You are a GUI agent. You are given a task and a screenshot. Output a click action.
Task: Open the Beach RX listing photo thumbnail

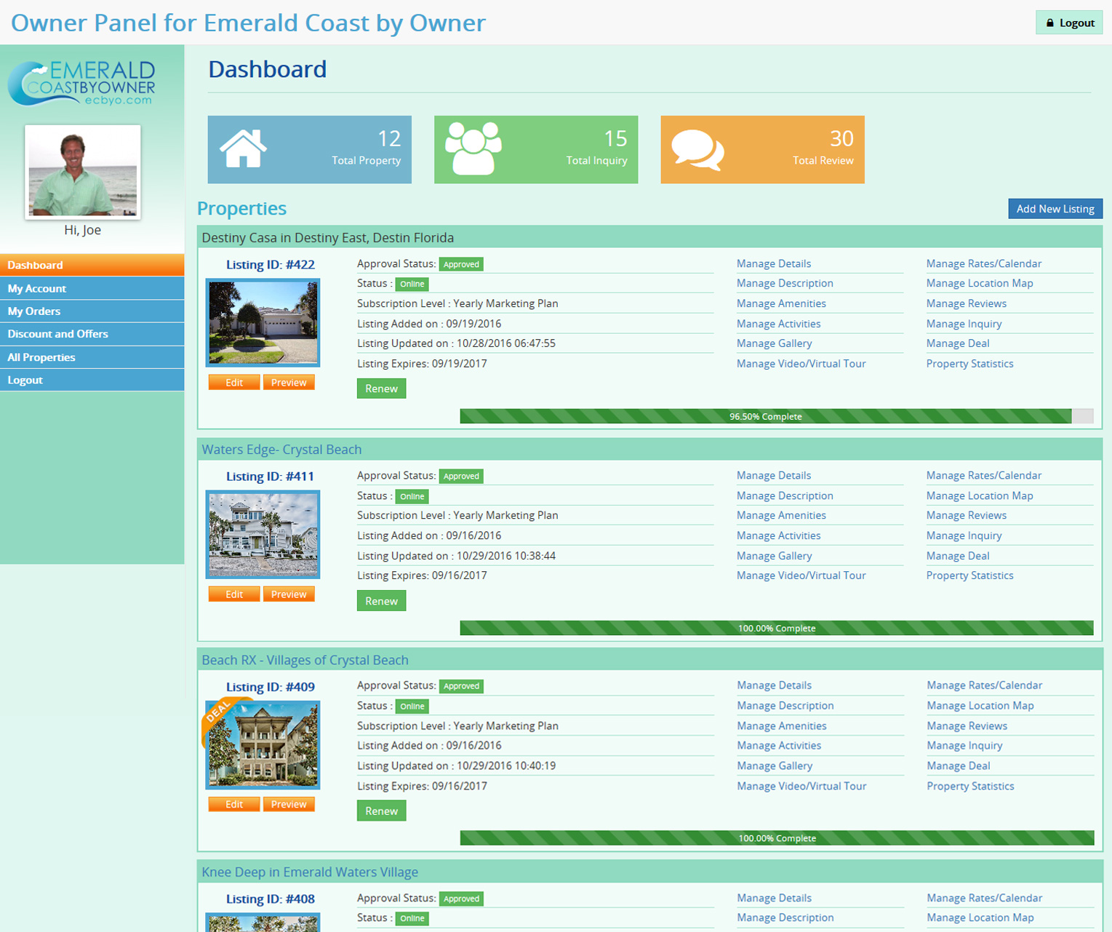[263, 745]
